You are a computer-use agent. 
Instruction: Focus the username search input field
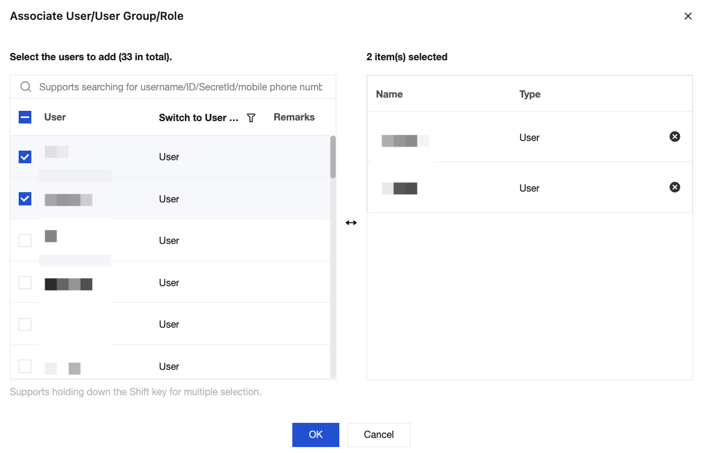pyautogui.click(x=181, y=87)
